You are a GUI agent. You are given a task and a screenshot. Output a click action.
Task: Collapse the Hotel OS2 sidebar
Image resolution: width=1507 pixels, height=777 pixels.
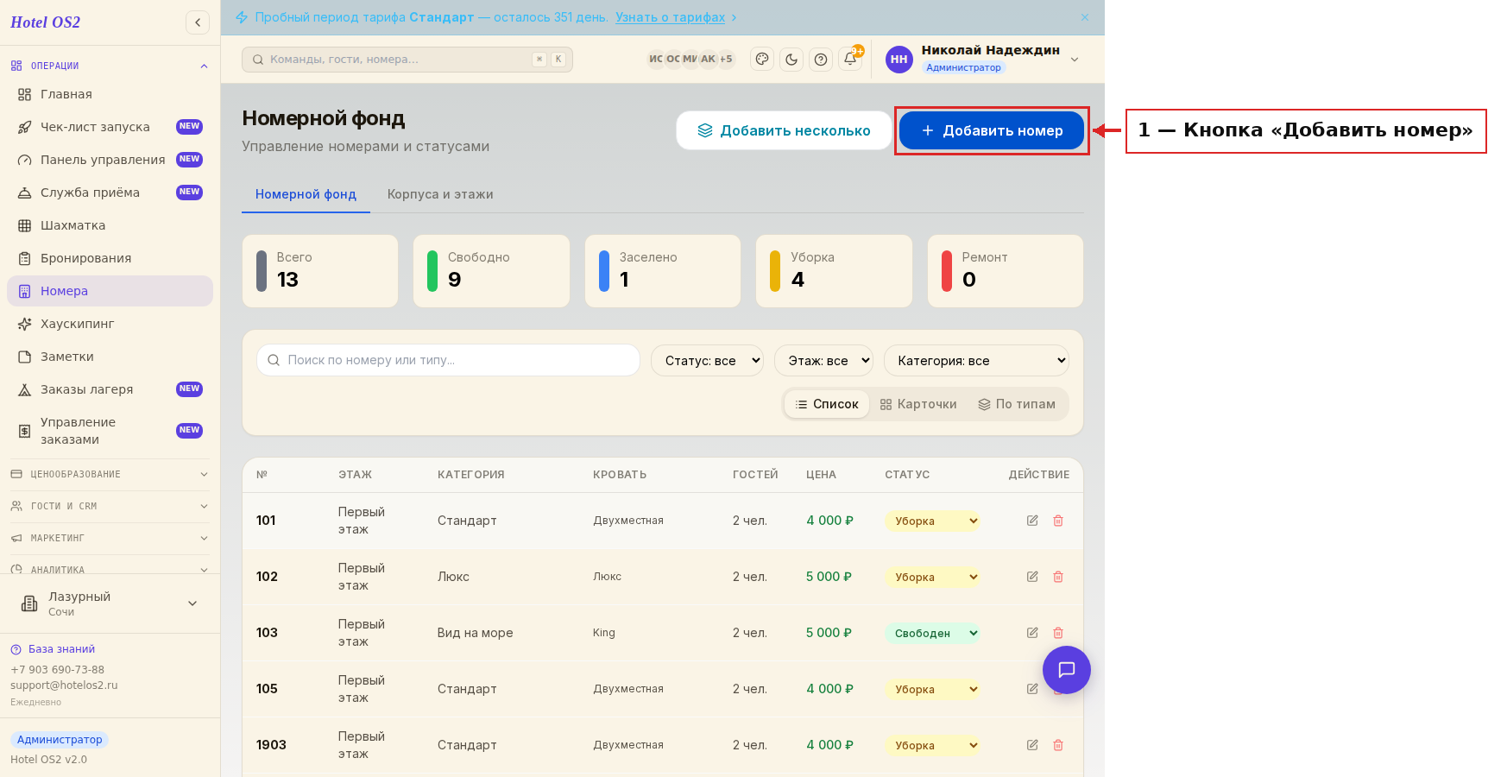click(198, 22)
